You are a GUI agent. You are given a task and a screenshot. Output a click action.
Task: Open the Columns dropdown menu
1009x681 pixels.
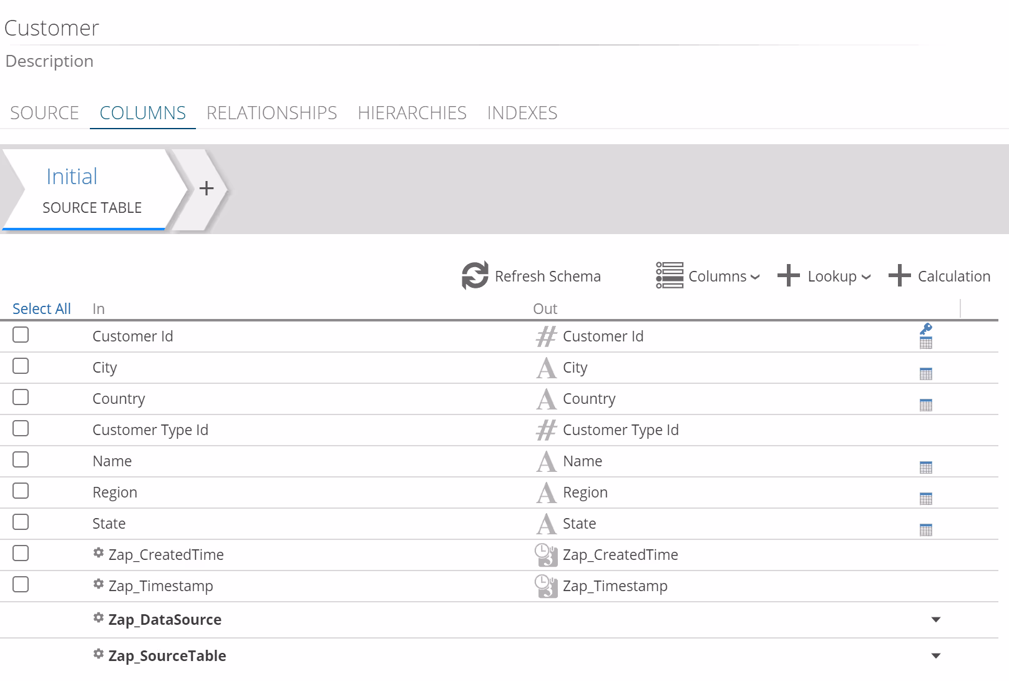pyautogui.click(x=708, y=276)
